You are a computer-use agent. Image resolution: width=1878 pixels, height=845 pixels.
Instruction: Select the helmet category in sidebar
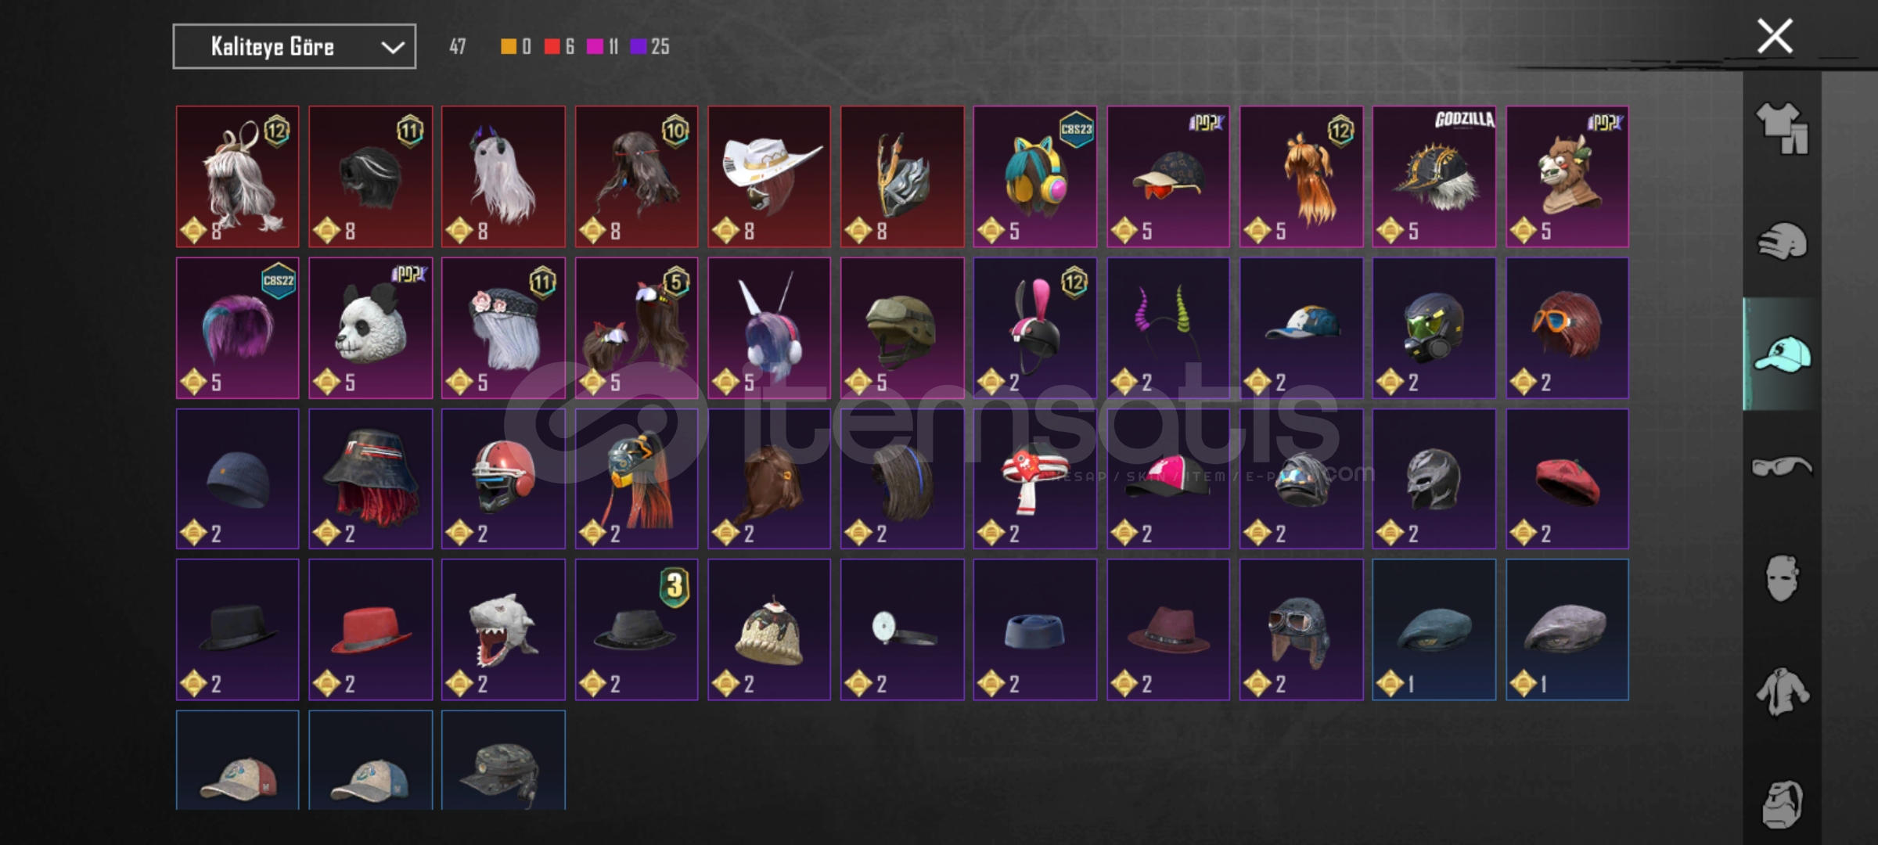[x=1782, y=241]
